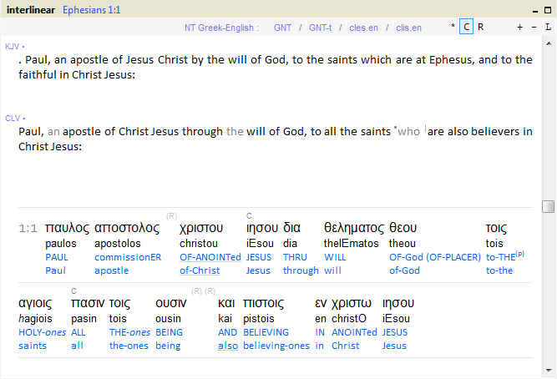Click the OF-ANOINTed gloss link
This screenshot has width=557, height=379.
210,257
